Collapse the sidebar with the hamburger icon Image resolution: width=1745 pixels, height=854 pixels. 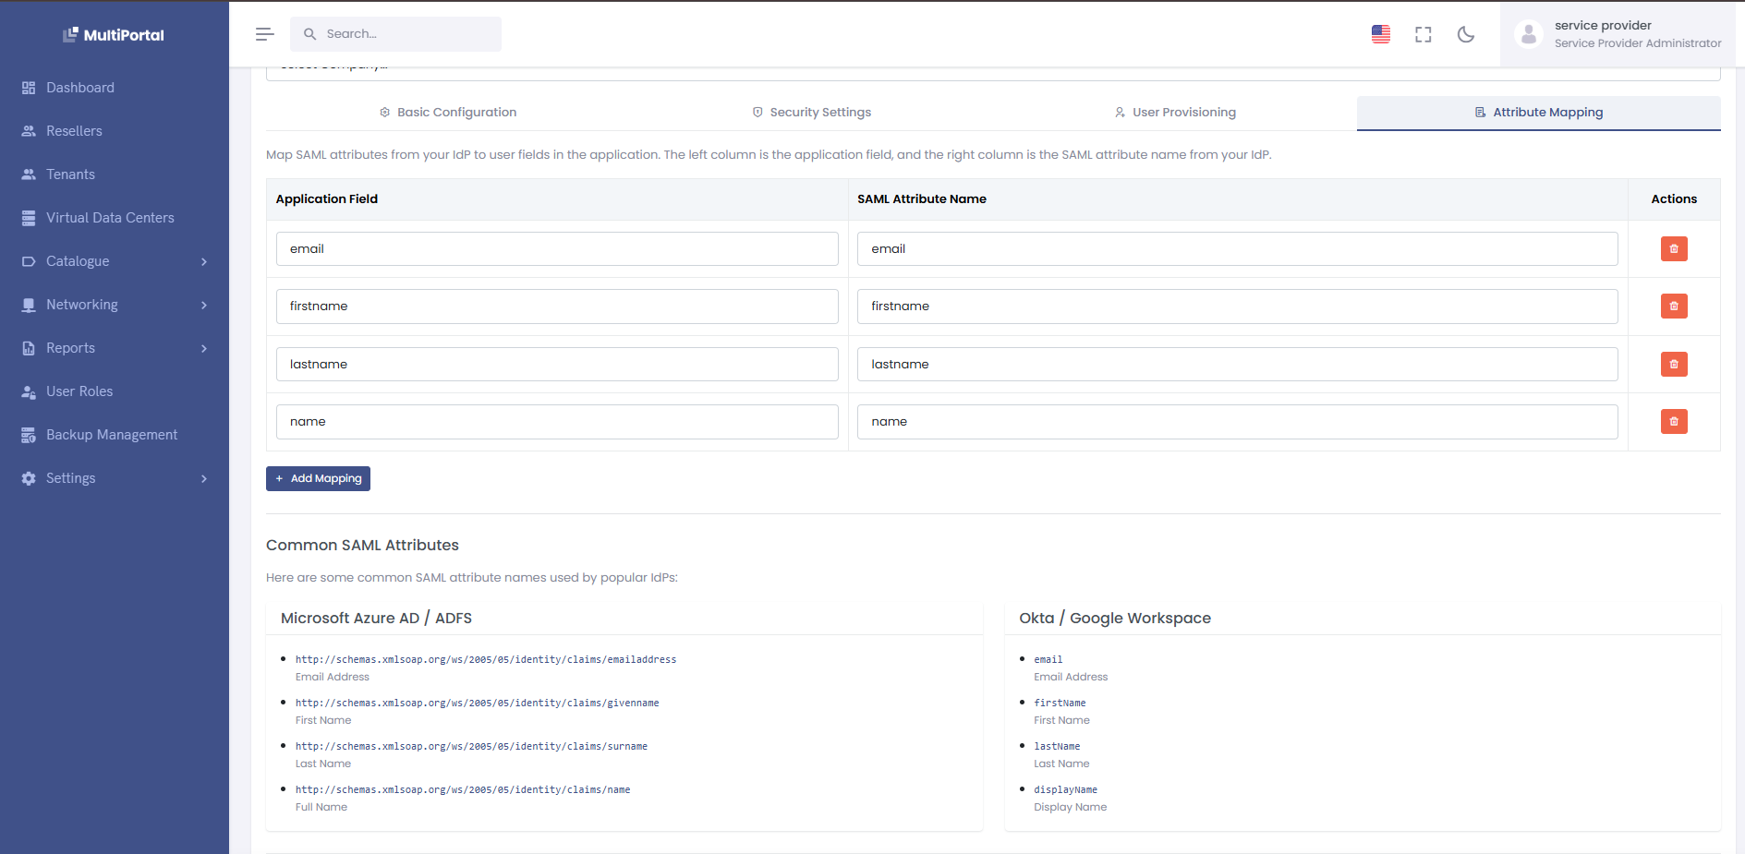[x=264, y=33]
